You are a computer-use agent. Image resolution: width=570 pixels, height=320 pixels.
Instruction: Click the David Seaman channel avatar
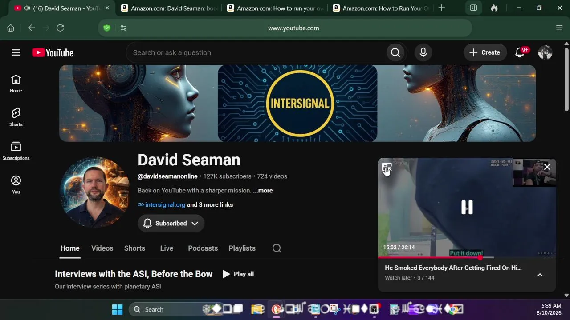95,192
